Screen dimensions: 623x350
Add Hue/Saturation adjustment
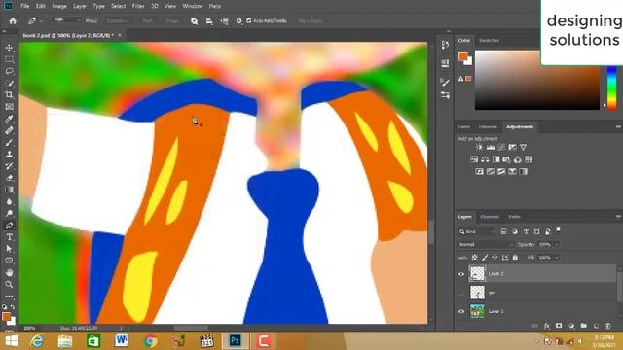474,159
